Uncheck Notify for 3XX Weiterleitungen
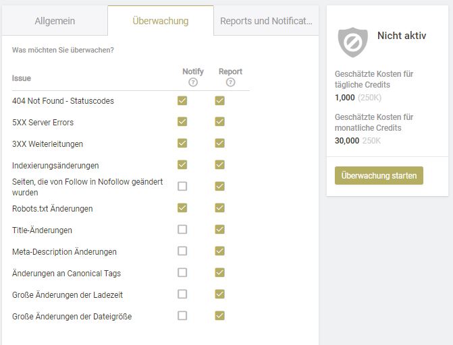The image size is (453, 345). (182, 144)
